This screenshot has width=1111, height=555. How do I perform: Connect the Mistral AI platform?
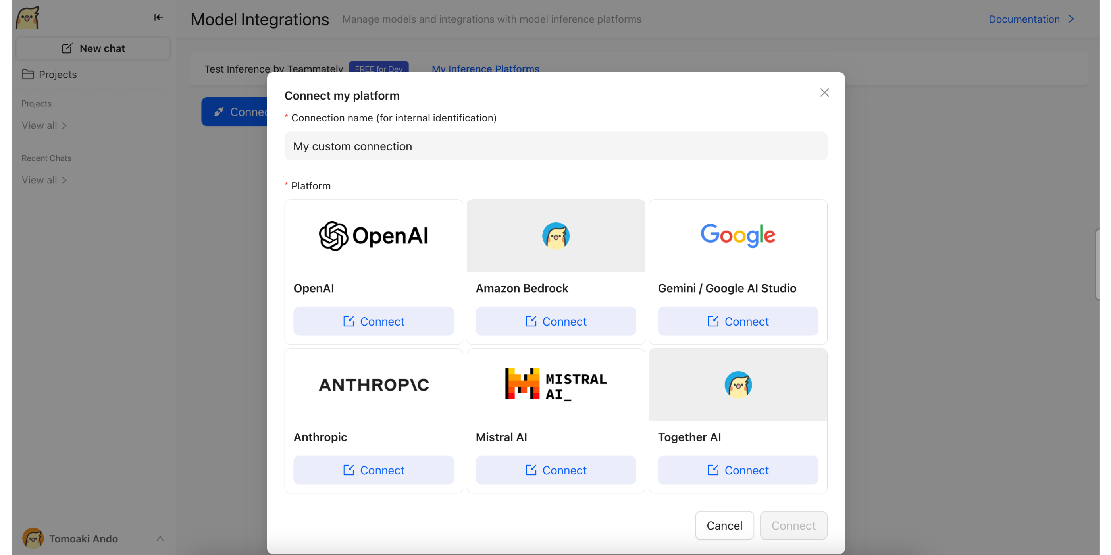coord(556,470)
